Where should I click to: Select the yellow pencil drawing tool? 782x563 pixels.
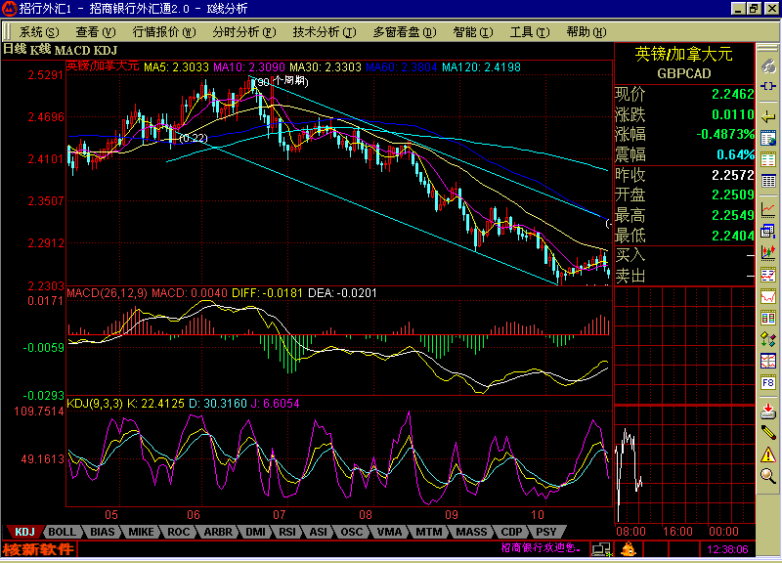coord(768,432)
